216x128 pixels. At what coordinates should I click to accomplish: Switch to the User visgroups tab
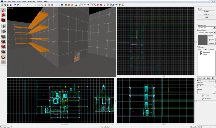pos(200,49)
